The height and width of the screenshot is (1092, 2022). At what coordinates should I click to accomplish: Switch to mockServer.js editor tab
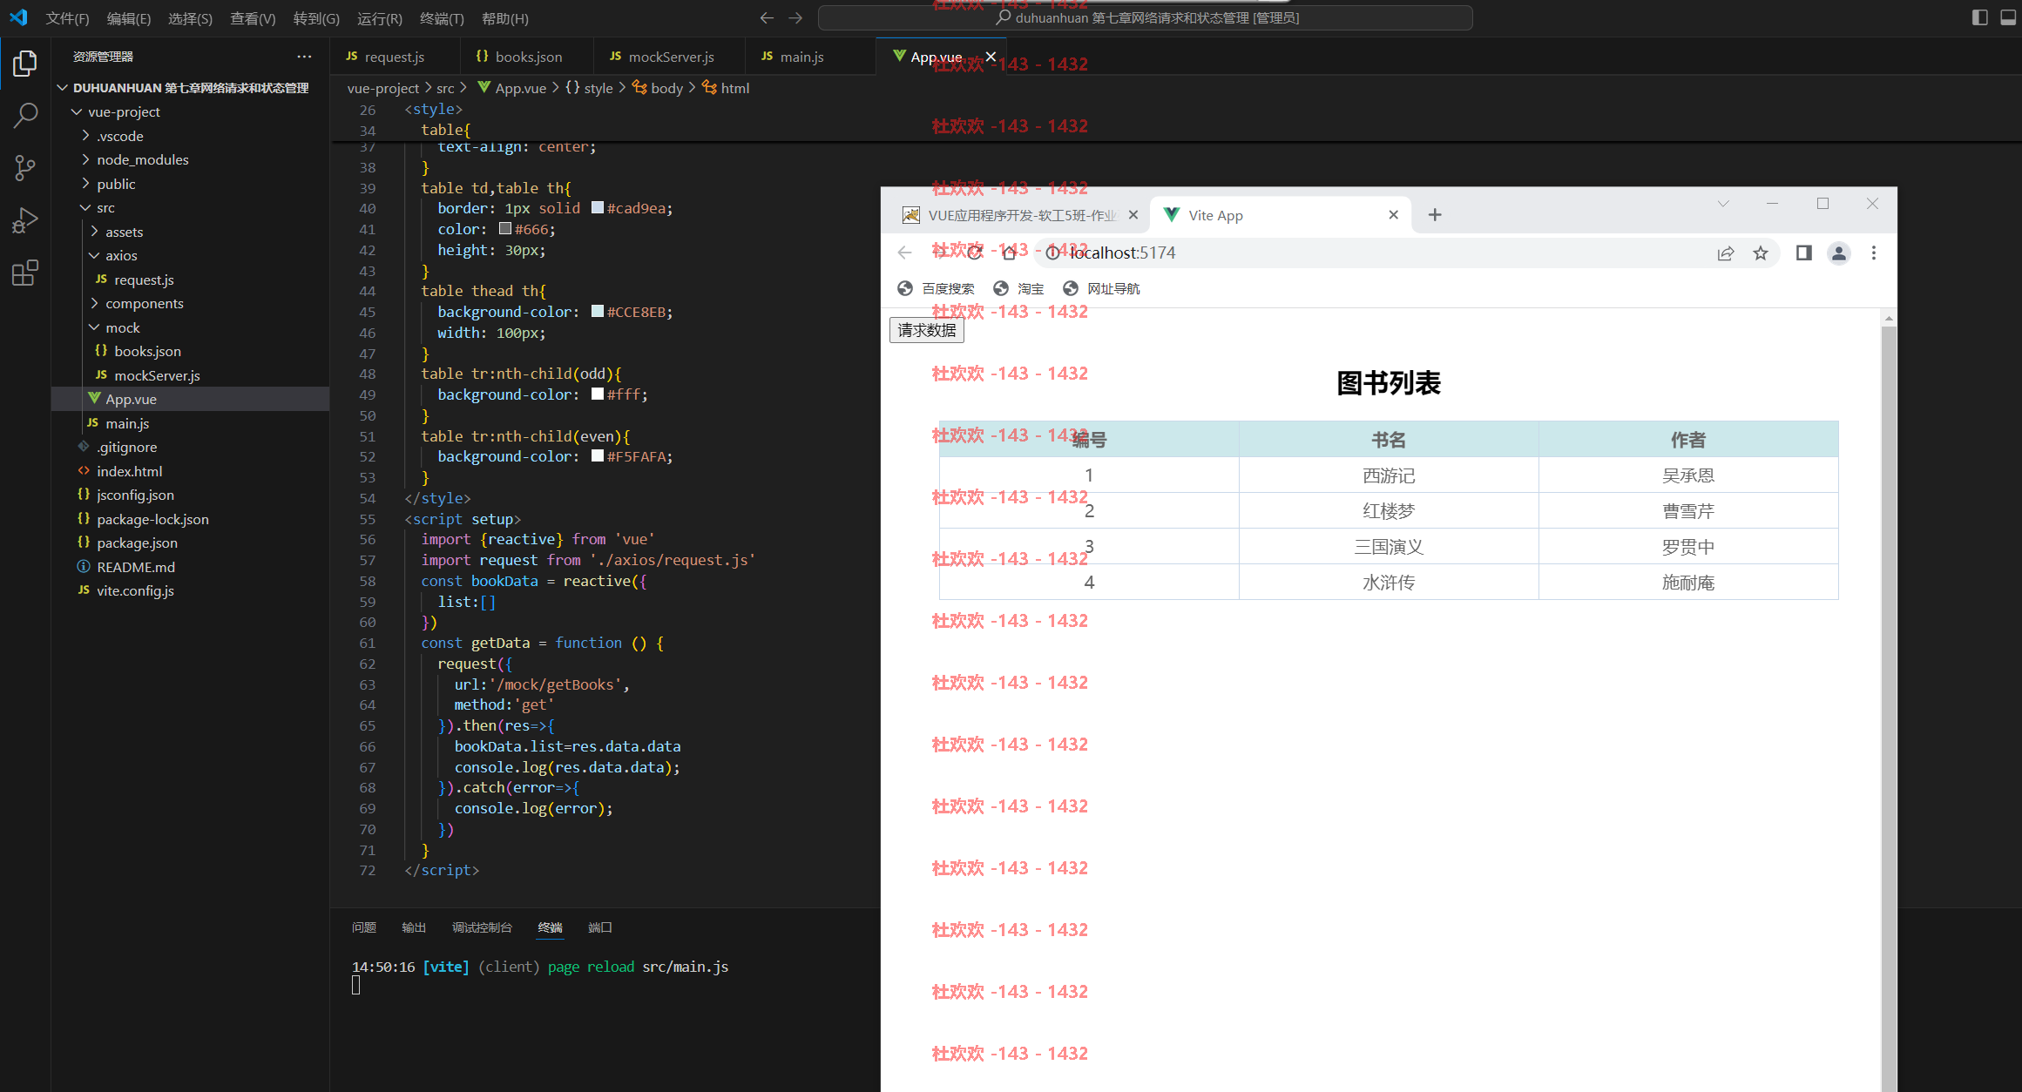[669, 57]
